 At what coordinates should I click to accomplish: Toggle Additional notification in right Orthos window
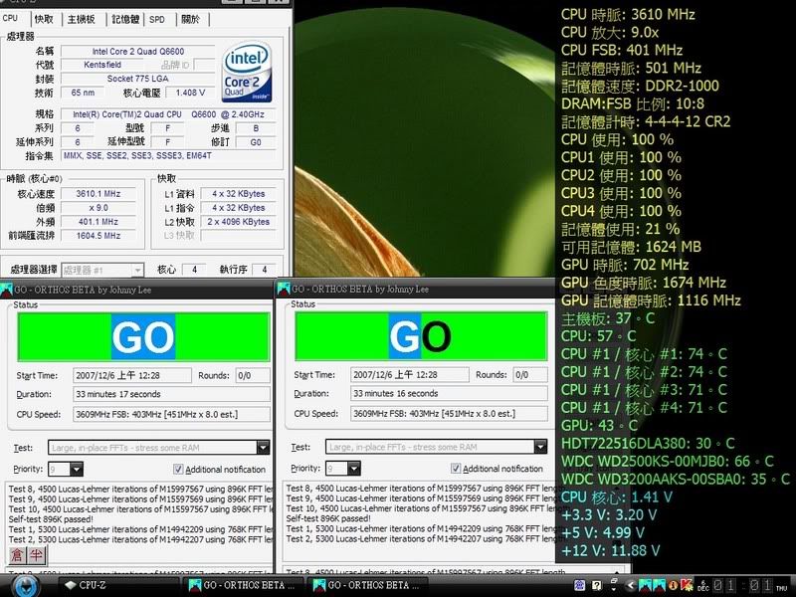[x=497, y=469]
